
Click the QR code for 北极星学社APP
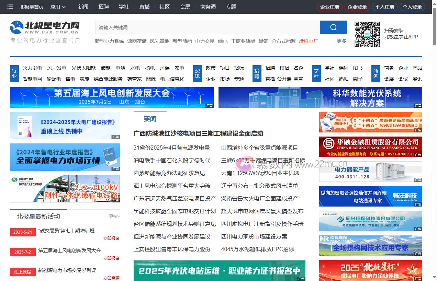pyautogui.click(x=367, y=34)
